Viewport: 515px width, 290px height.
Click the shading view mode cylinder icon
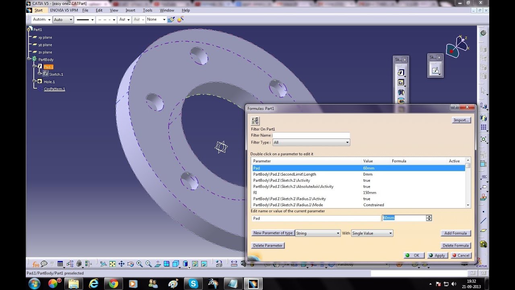[x=185, y=264]
